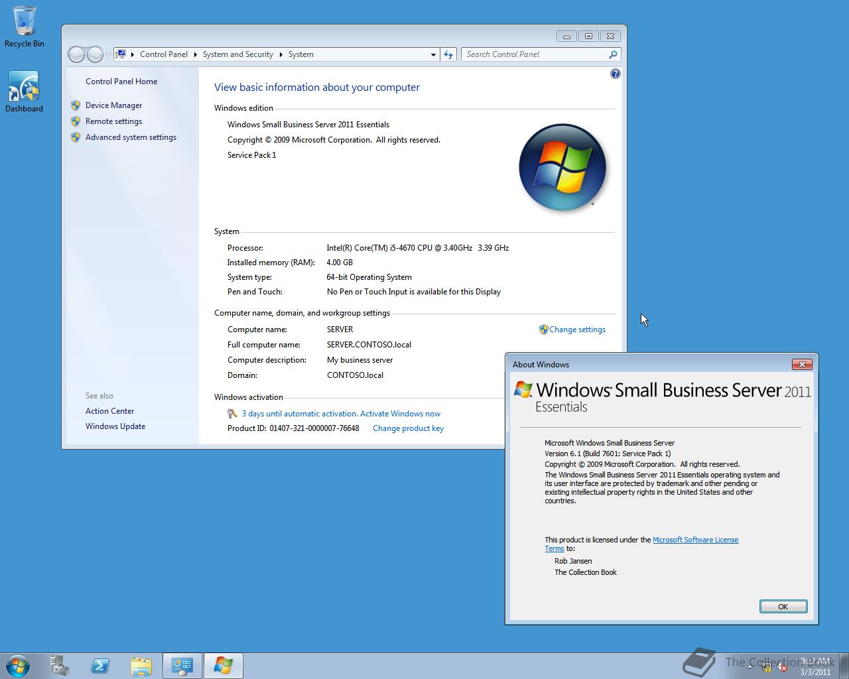849x679 pixels.
Task: Open Microsoft Software License Terms link
Action: coord(695,540)
